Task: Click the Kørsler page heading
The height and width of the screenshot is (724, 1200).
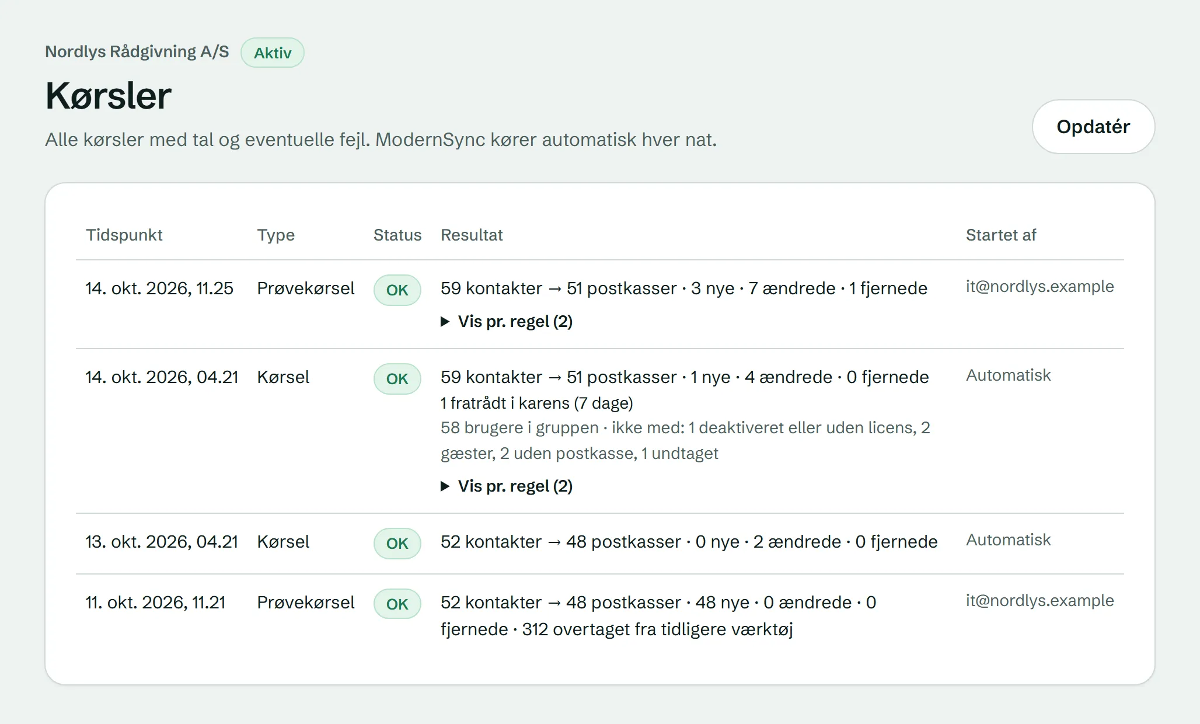Action: pyautogui.click(x=109, y=96)
